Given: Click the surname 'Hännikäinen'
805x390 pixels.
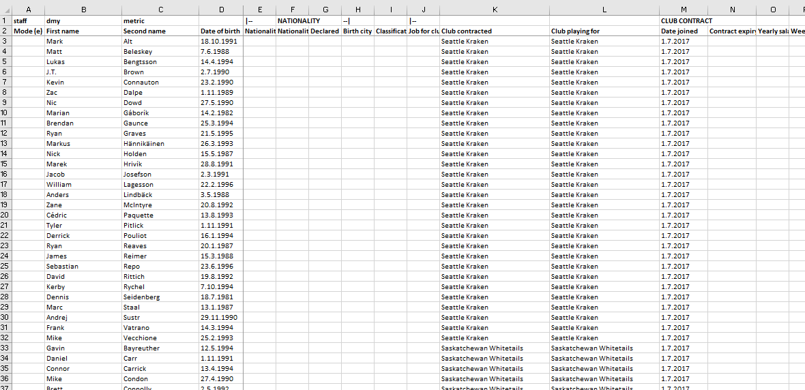Looking at the screenshot, I should pos(144,144).
